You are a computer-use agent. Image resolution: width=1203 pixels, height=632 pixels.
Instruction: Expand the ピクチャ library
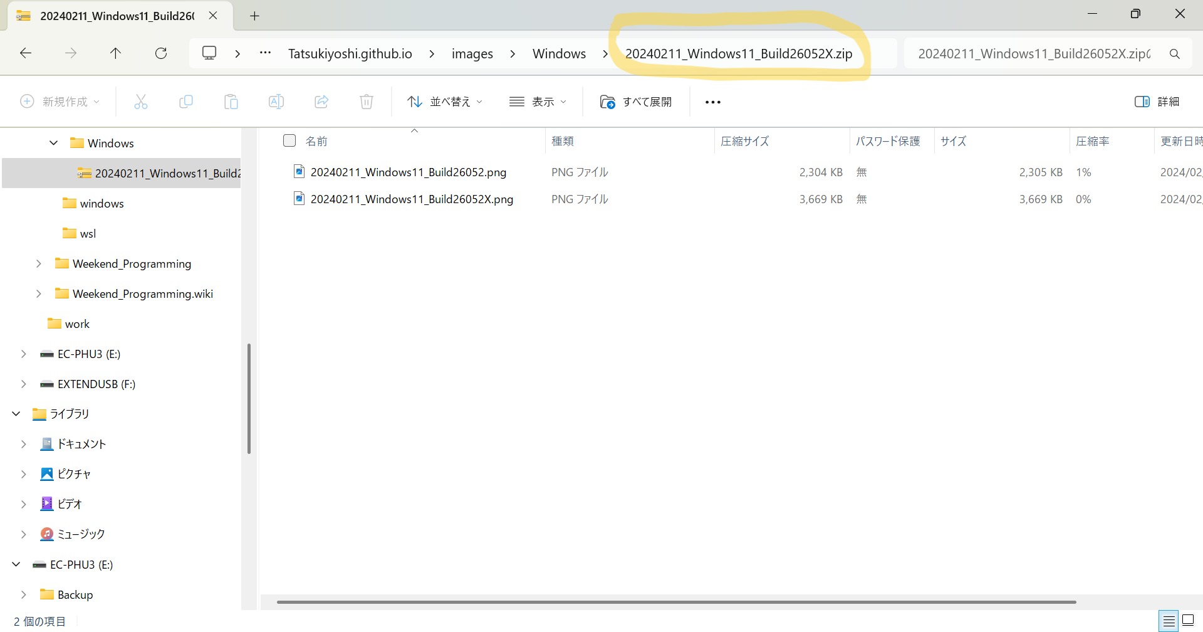click(x=24, y=474)
